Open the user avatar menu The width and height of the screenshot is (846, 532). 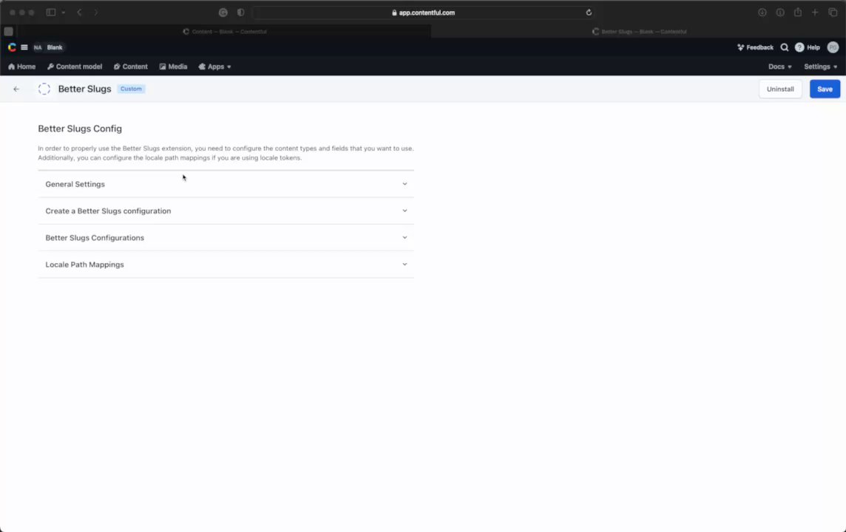click(x=833, y=47)
